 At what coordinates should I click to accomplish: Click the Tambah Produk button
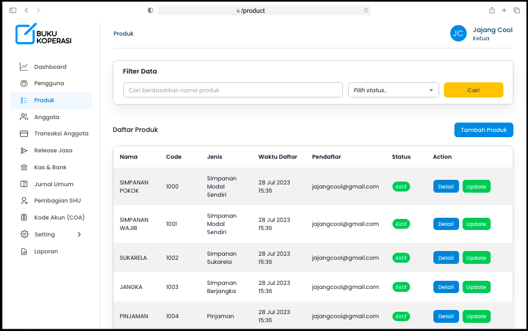tap(484, 130)
